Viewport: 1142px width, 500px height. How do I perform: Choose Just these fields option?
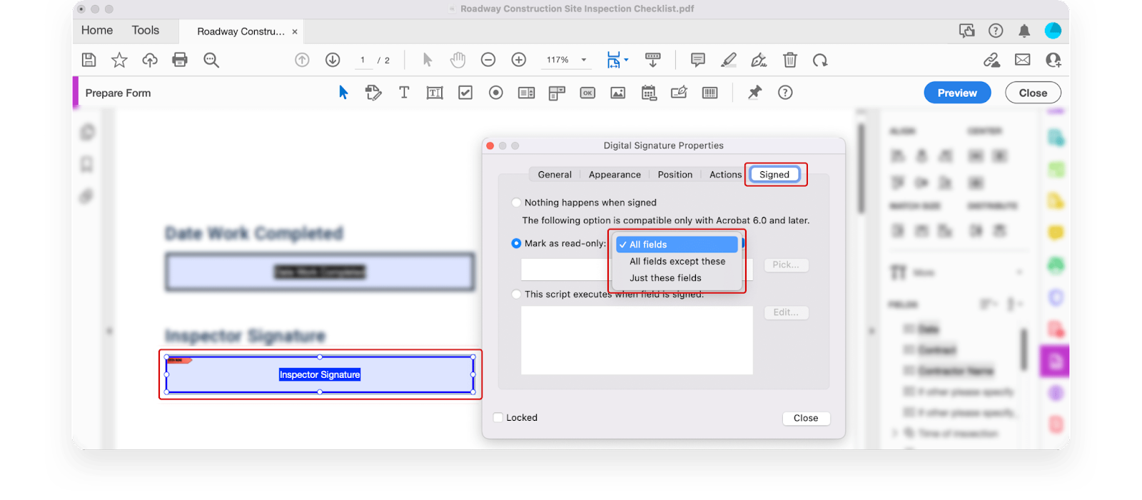pos(665,278)
